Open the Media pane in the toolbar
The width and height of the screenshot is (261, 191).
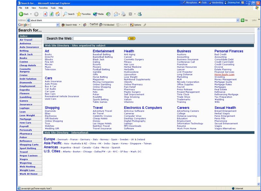point(98,14)
